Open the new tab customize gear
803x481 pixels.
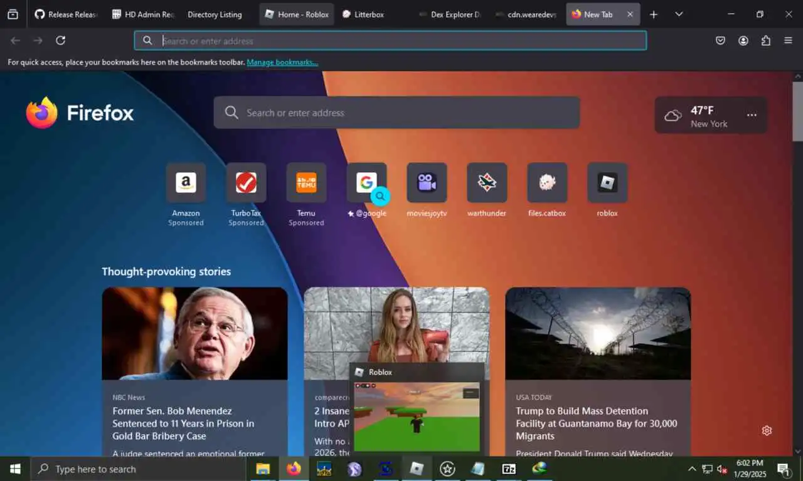767,430
